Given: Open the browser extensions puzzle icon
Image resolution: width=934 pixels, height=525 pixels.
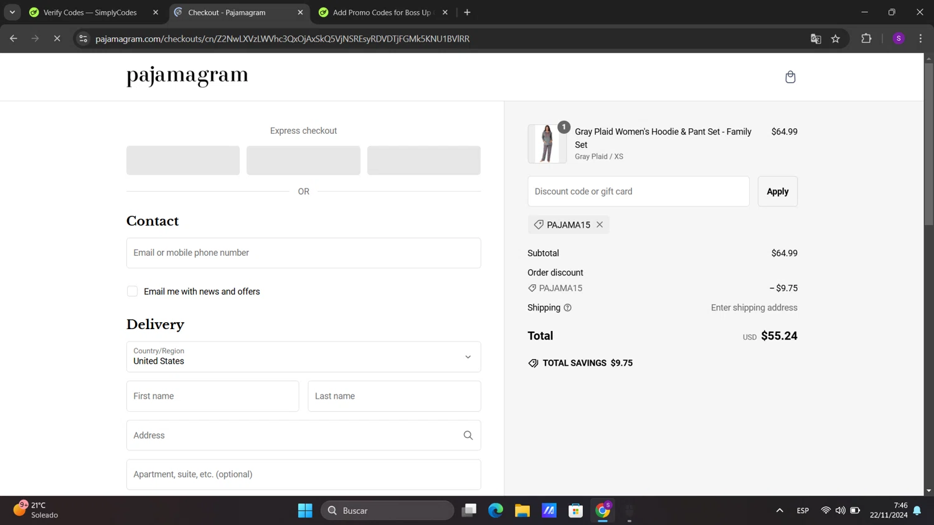Looking at the screenshot, I should (866, 39).
